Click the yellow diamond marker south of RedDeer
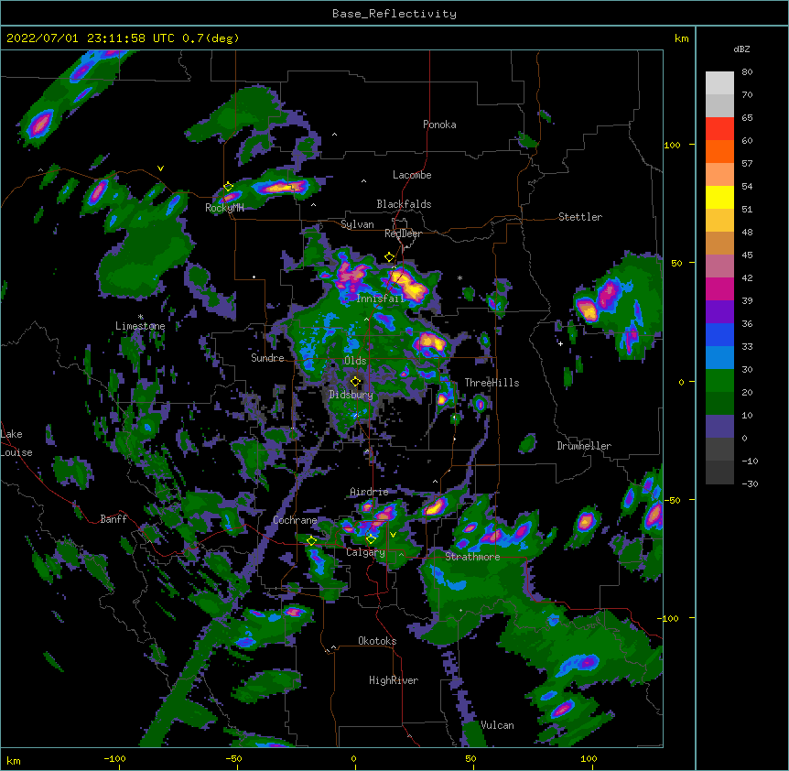Screen dimensions: 789x771 tap(389, 257)
